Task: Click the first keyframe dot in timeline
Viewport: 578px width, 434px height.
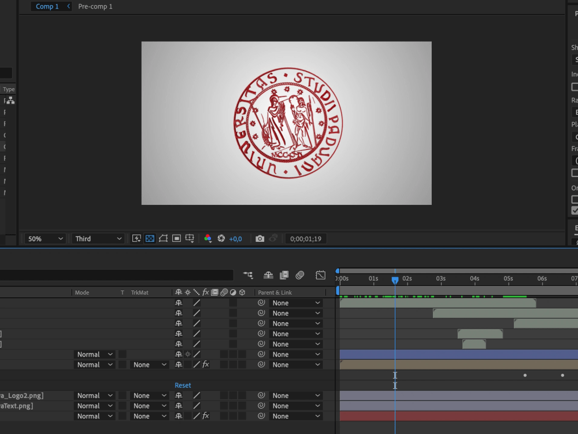Action: [x=525, y=376]
